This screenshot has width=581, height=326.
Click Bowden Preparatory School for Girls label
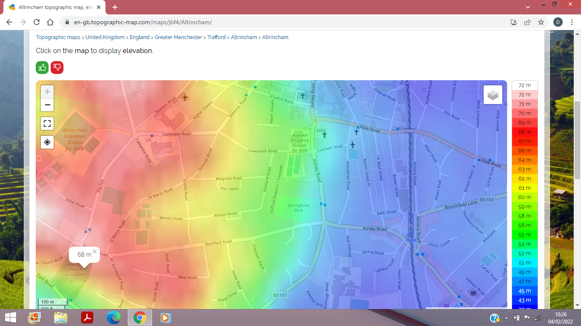coord(300,143)
